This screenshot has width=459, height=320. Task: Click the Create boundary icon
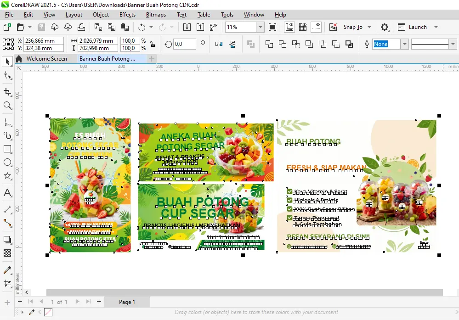[349, 44]
